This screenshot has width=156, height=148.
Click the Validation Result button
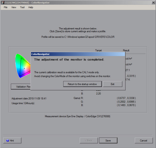[21, 86]
